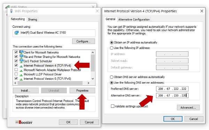This screenshot has height=130, width=209.
Task: Close the WiFi Status window
Action: point(93,7)
